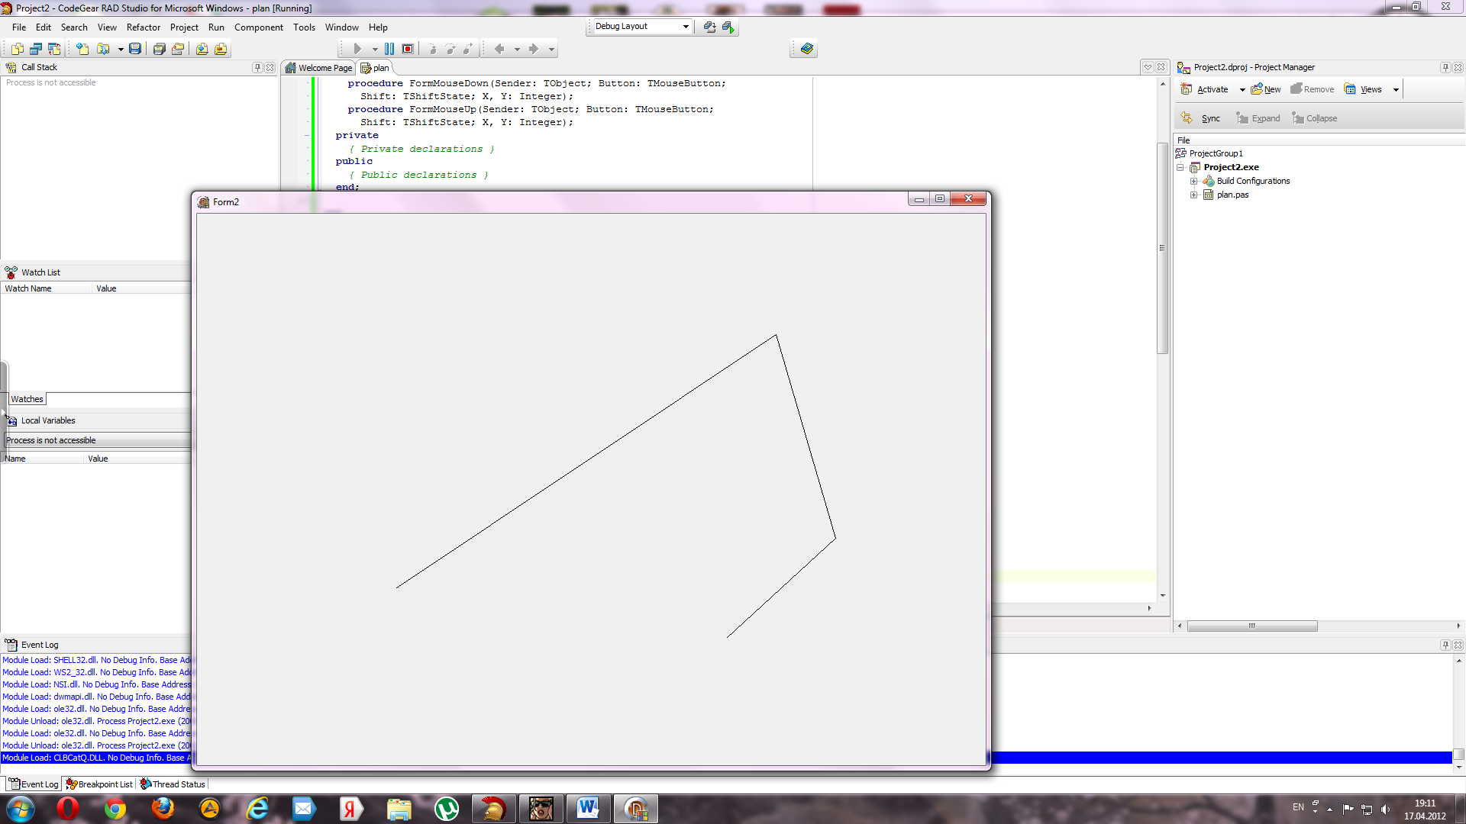The height and width of the screenshot is (824, 1466).
Task: Open the File menu
Action: click(x=19, y=27)
